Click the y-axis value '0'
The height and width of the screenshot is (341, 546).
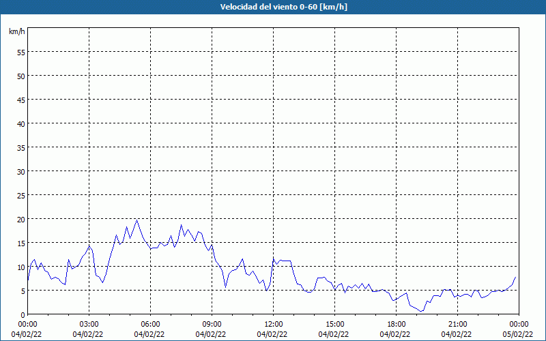coord(23,315)
